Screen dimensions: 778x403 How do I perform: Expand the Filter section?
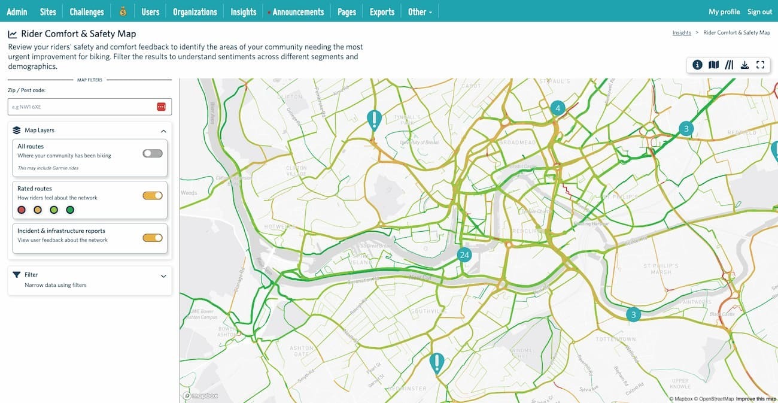[163, 276]
